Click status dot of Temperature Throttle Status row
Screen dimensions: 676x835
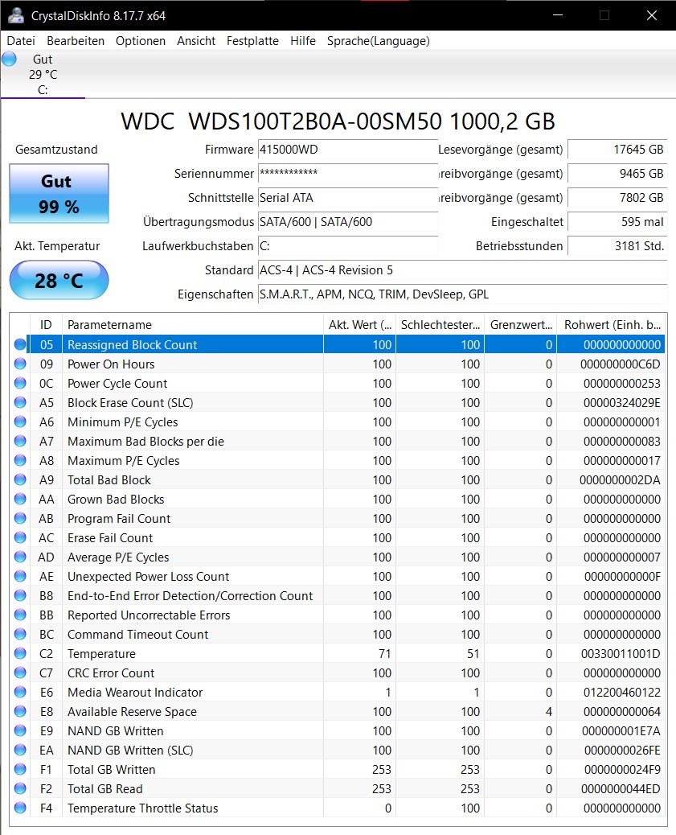click(x=20, y=808)
